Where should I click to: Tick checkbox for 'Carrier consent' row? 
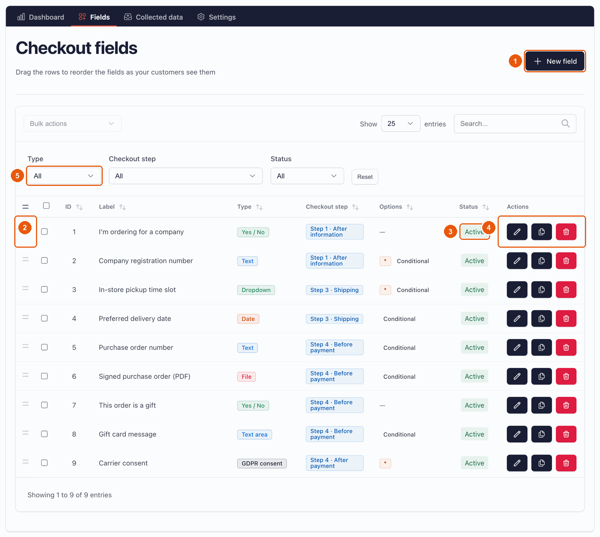pos(44,462)
